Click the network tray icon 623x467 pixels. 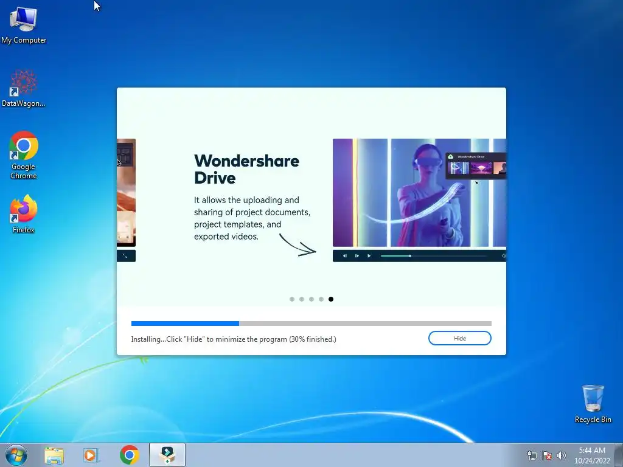pos(532,455)
